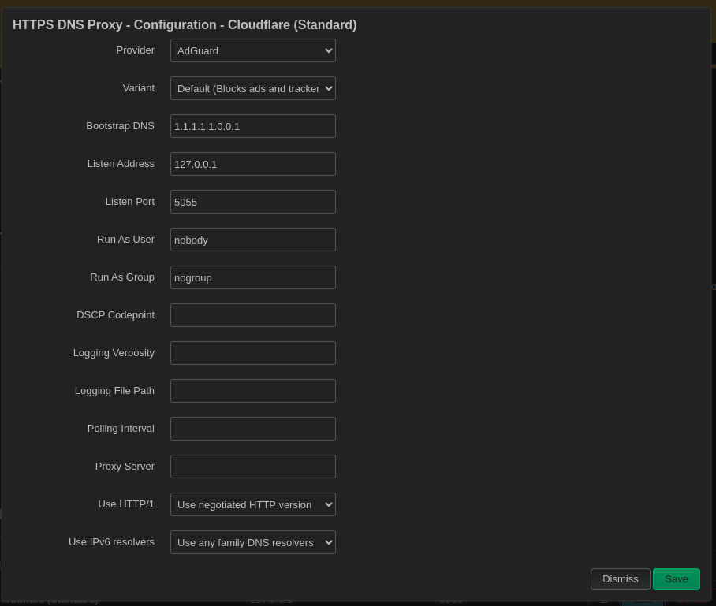Click the 'Polling Interval' label
Screen dimensions: 716x606
[x=121, y=429]
